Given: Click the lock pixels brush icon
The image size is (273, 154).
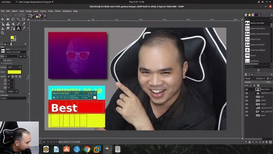Looking at the screenshot, I should click(251, 86).
